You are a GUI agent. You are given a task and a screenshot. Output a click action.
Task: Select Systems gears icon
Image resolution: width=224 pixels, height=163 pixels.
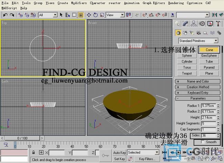[x=219, y=33]
